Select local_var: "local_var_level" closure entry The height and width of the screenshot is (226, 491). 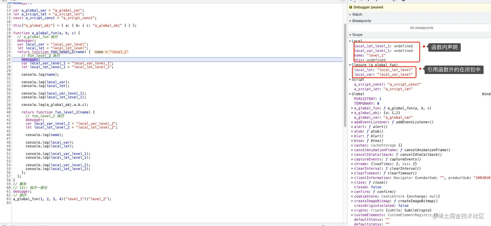coord(384,74)
